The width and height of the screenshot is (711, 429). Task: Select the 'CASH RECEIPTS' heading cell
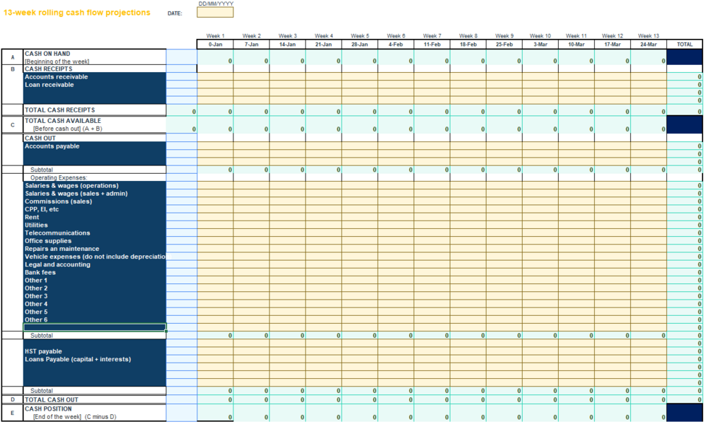(x=95, y=69)
